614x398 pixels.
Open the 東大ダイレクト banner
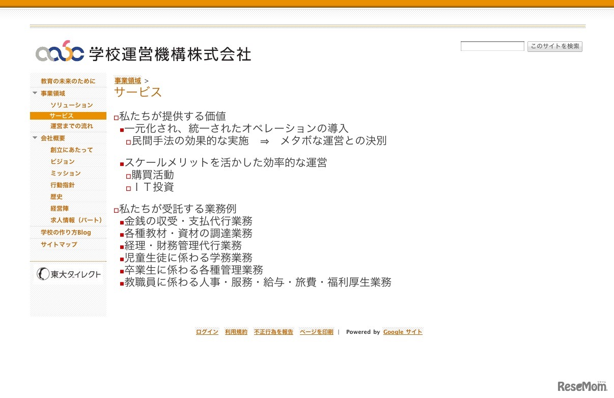click(x=68, y=274)
